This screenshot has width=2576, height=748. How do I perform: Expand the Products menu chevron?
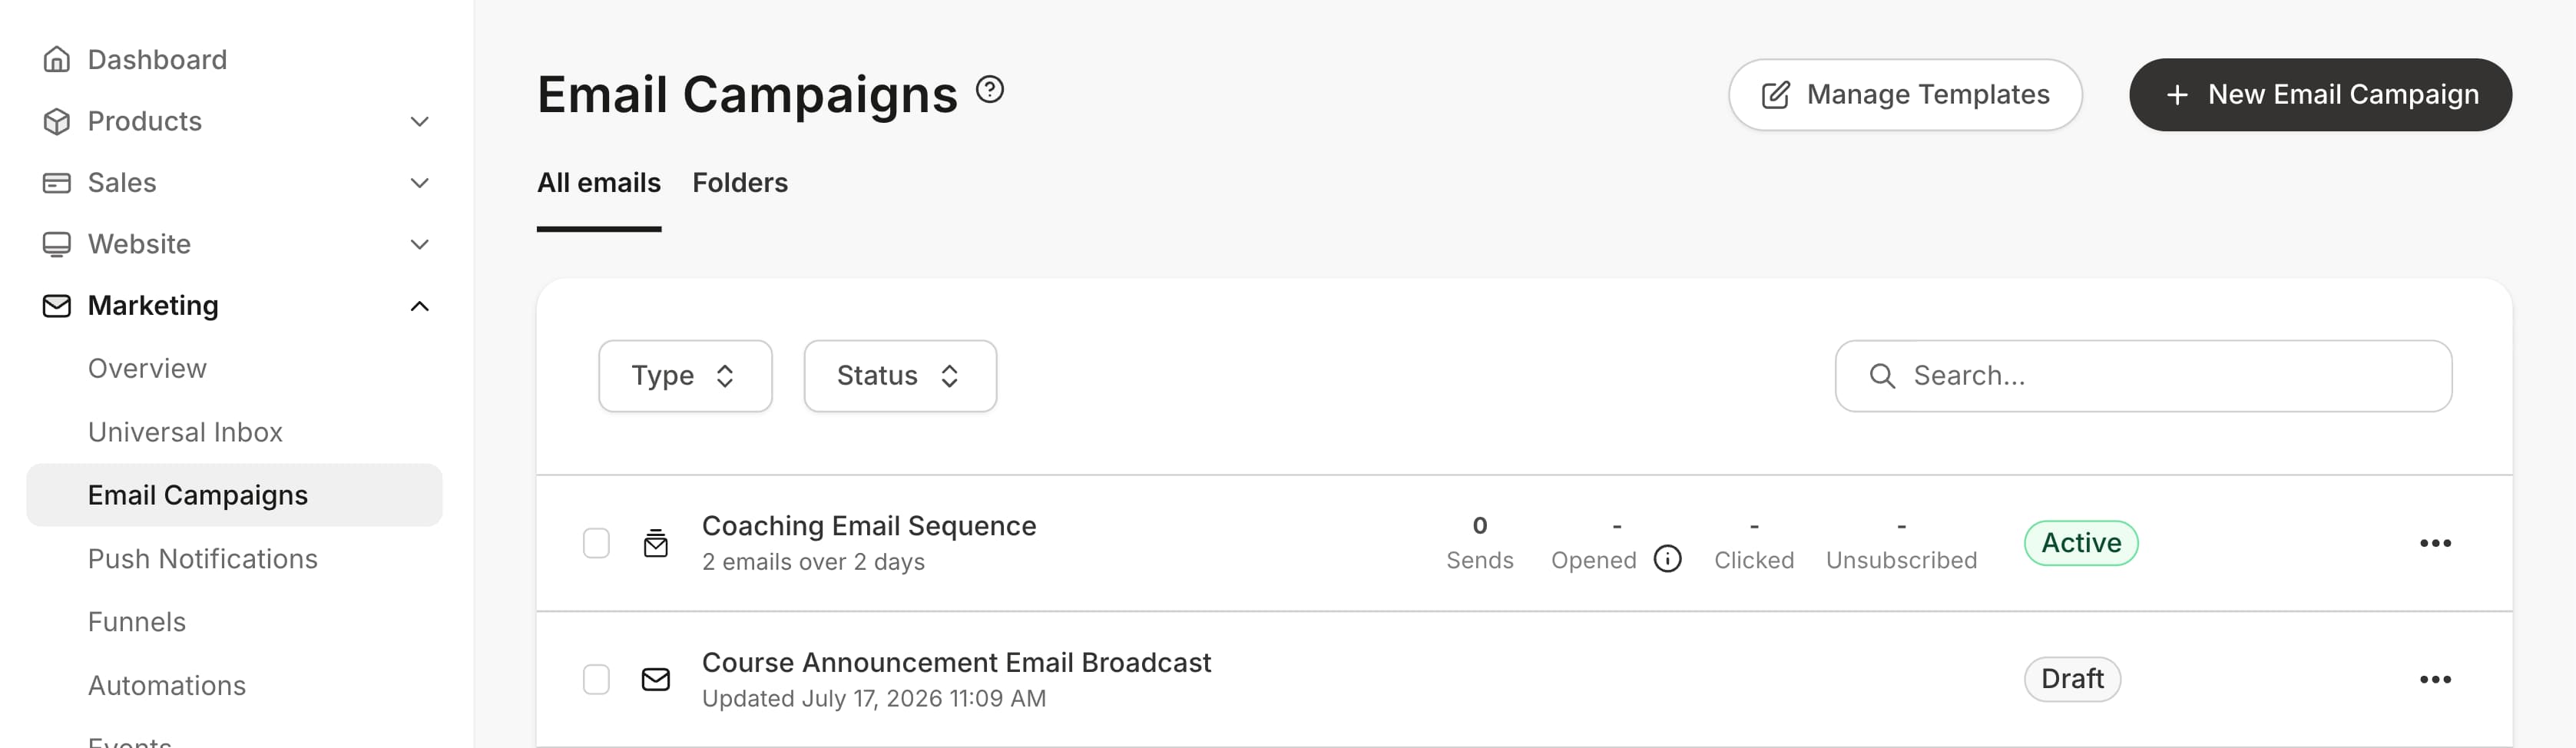pos(420,122)
